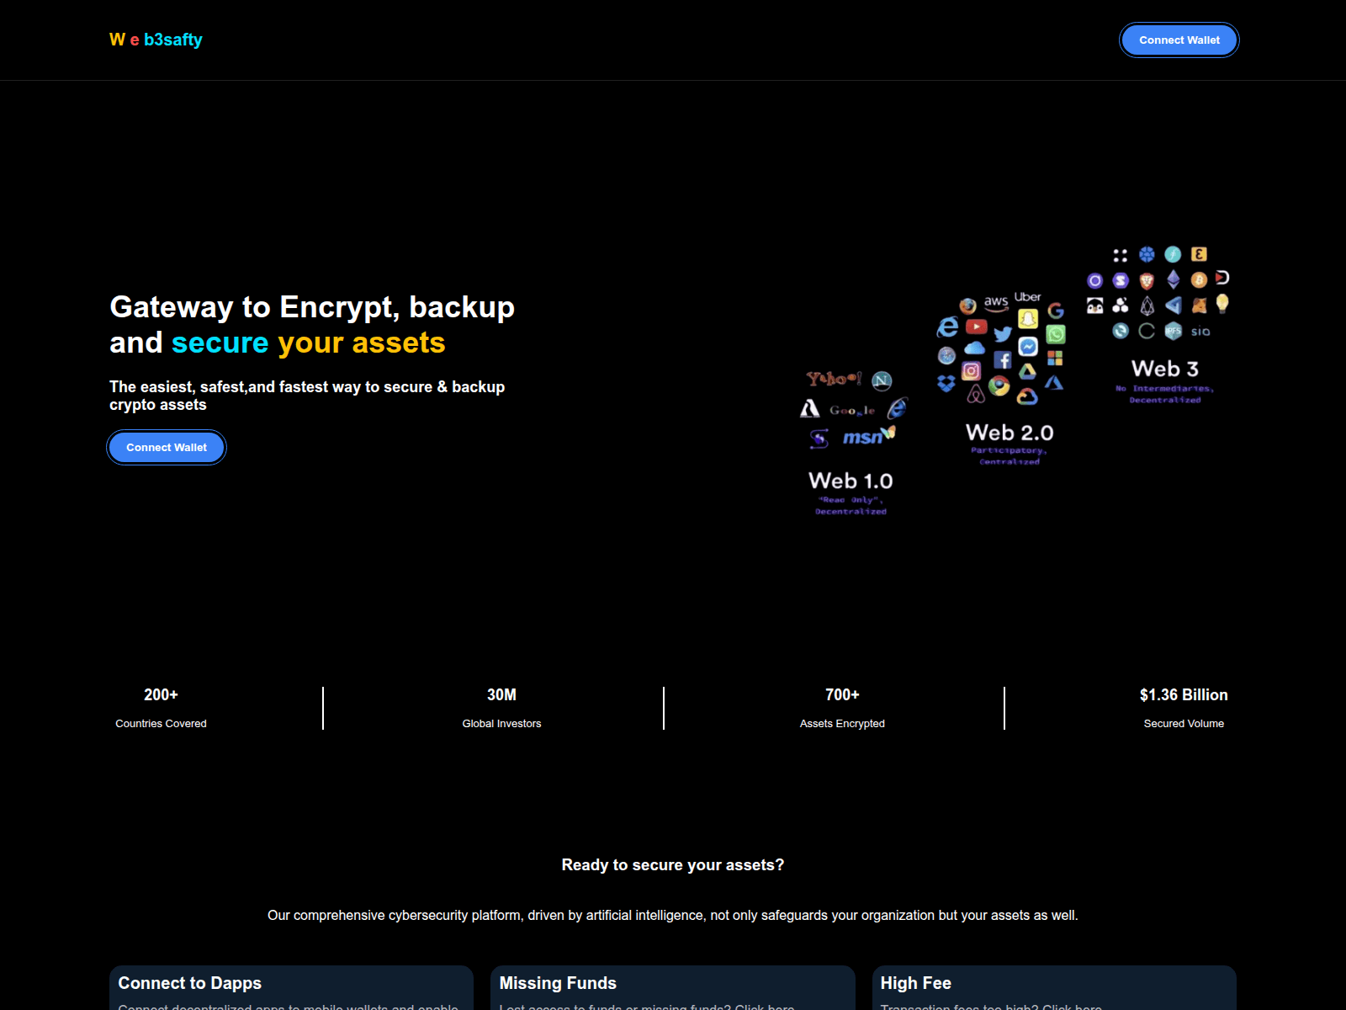Screen dimensions: 1346x1010
Task: Click the Google Cloud icon
Action: [1027, 396]
